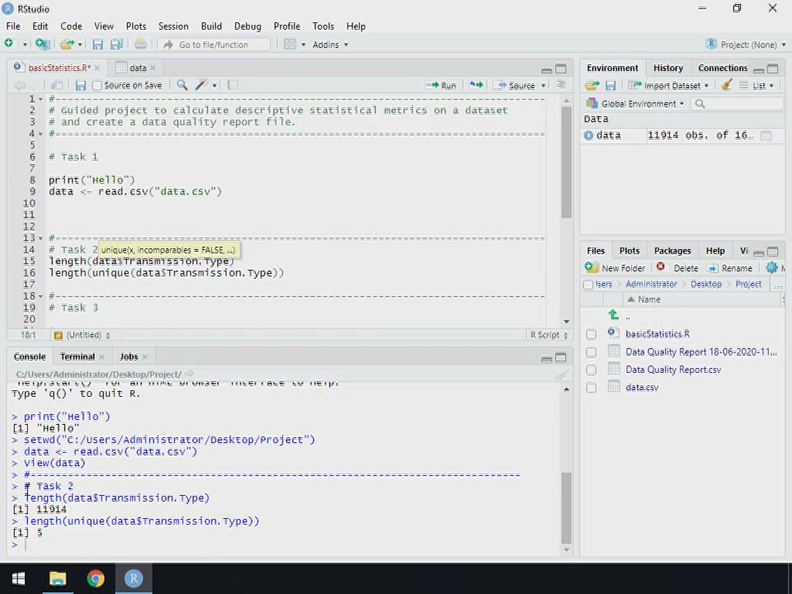Open data table view grid icon in Environment
792x594 pixels.
[x=766, y=135]
